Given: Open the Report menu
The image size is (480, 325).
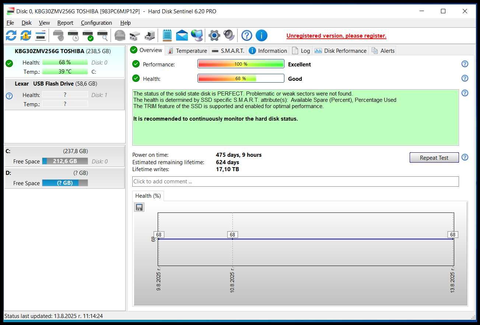Looking at the screenshot, I should [x=65, y=23].
